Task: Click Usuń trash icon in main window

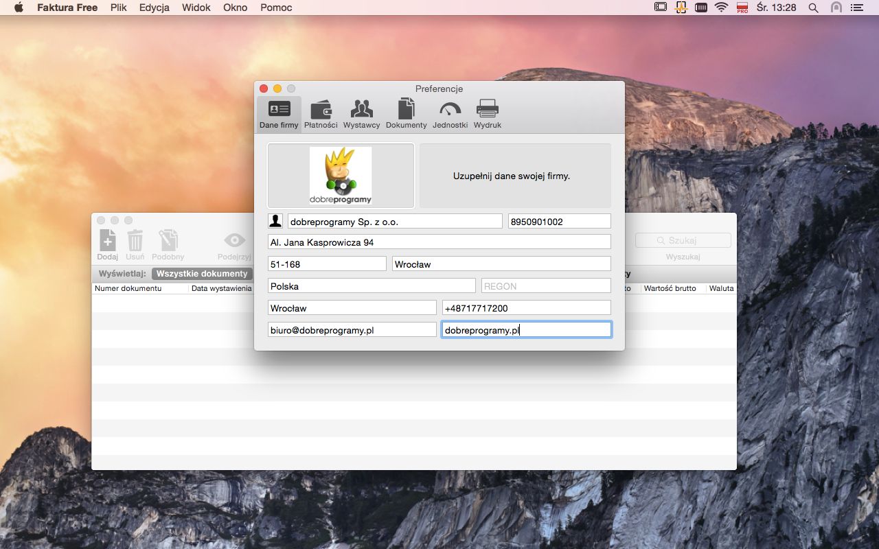Action: [135, 245]
